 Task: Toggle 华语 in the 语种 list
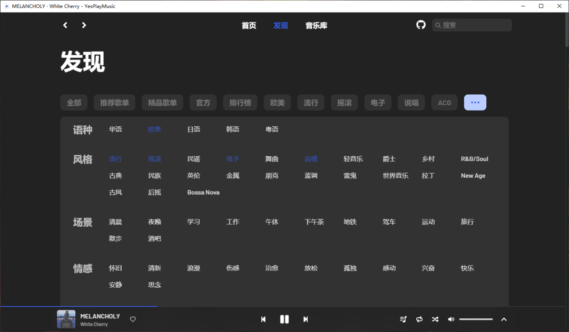pos(115,129)
